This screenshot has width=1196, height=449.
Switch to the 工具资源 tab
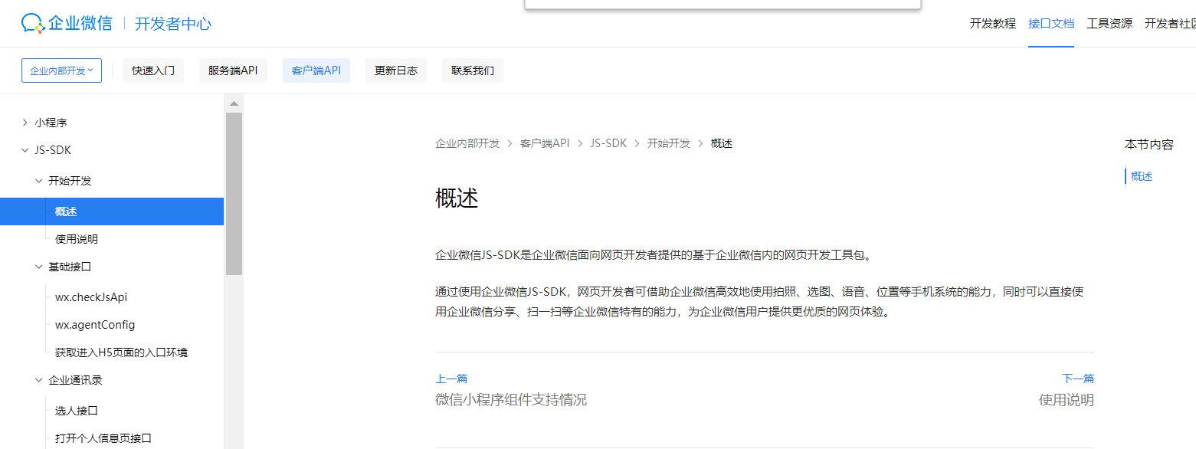click(1109, 23)
